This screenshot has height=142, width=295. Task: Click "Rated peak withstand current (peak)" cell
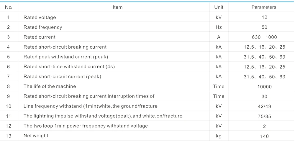[66, 57]
